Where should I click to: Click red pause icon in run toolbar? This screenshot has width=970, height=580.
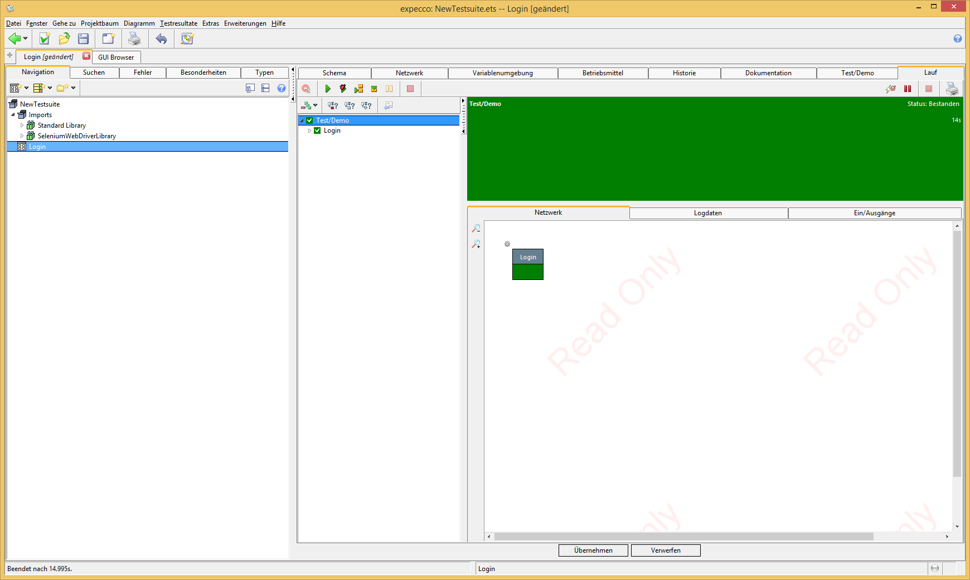[908, 89]
